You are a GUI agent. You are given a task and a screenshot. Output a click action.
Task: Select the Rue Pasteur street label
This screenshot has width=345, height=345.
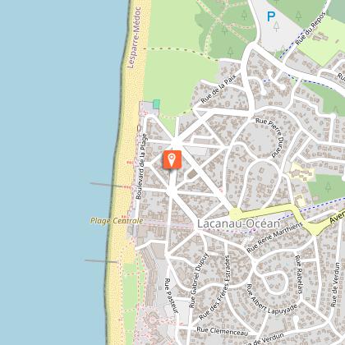pyautogui.click(x=172, y=296)
